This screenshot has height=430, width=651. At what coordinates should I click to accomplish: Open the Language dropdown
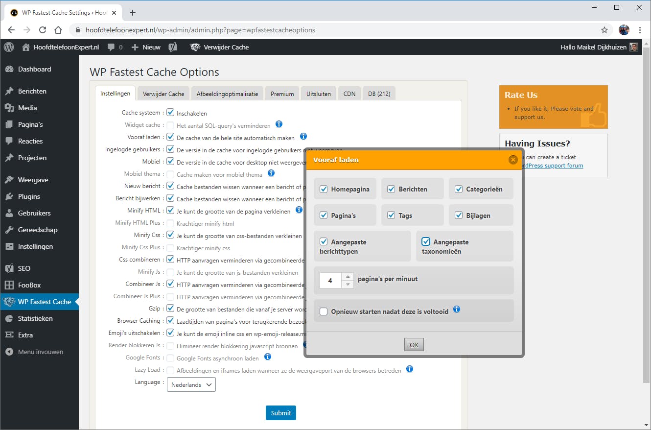click(191, 384)
